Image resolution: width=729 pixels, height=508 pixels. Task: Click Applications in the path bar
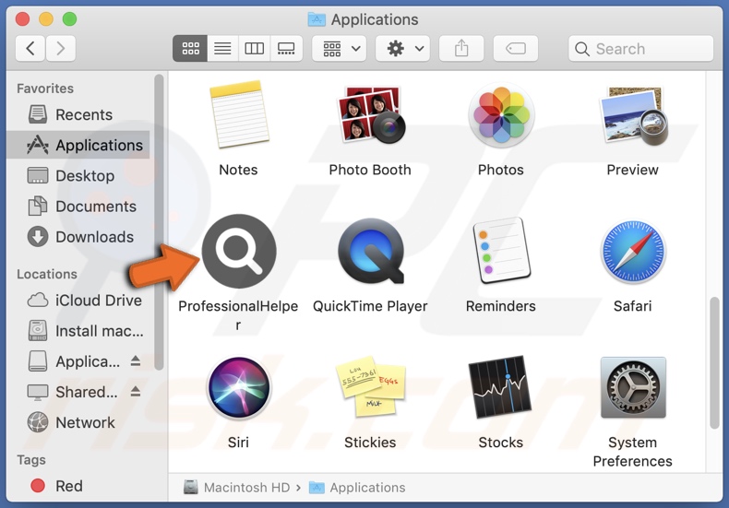coord(357,488)
